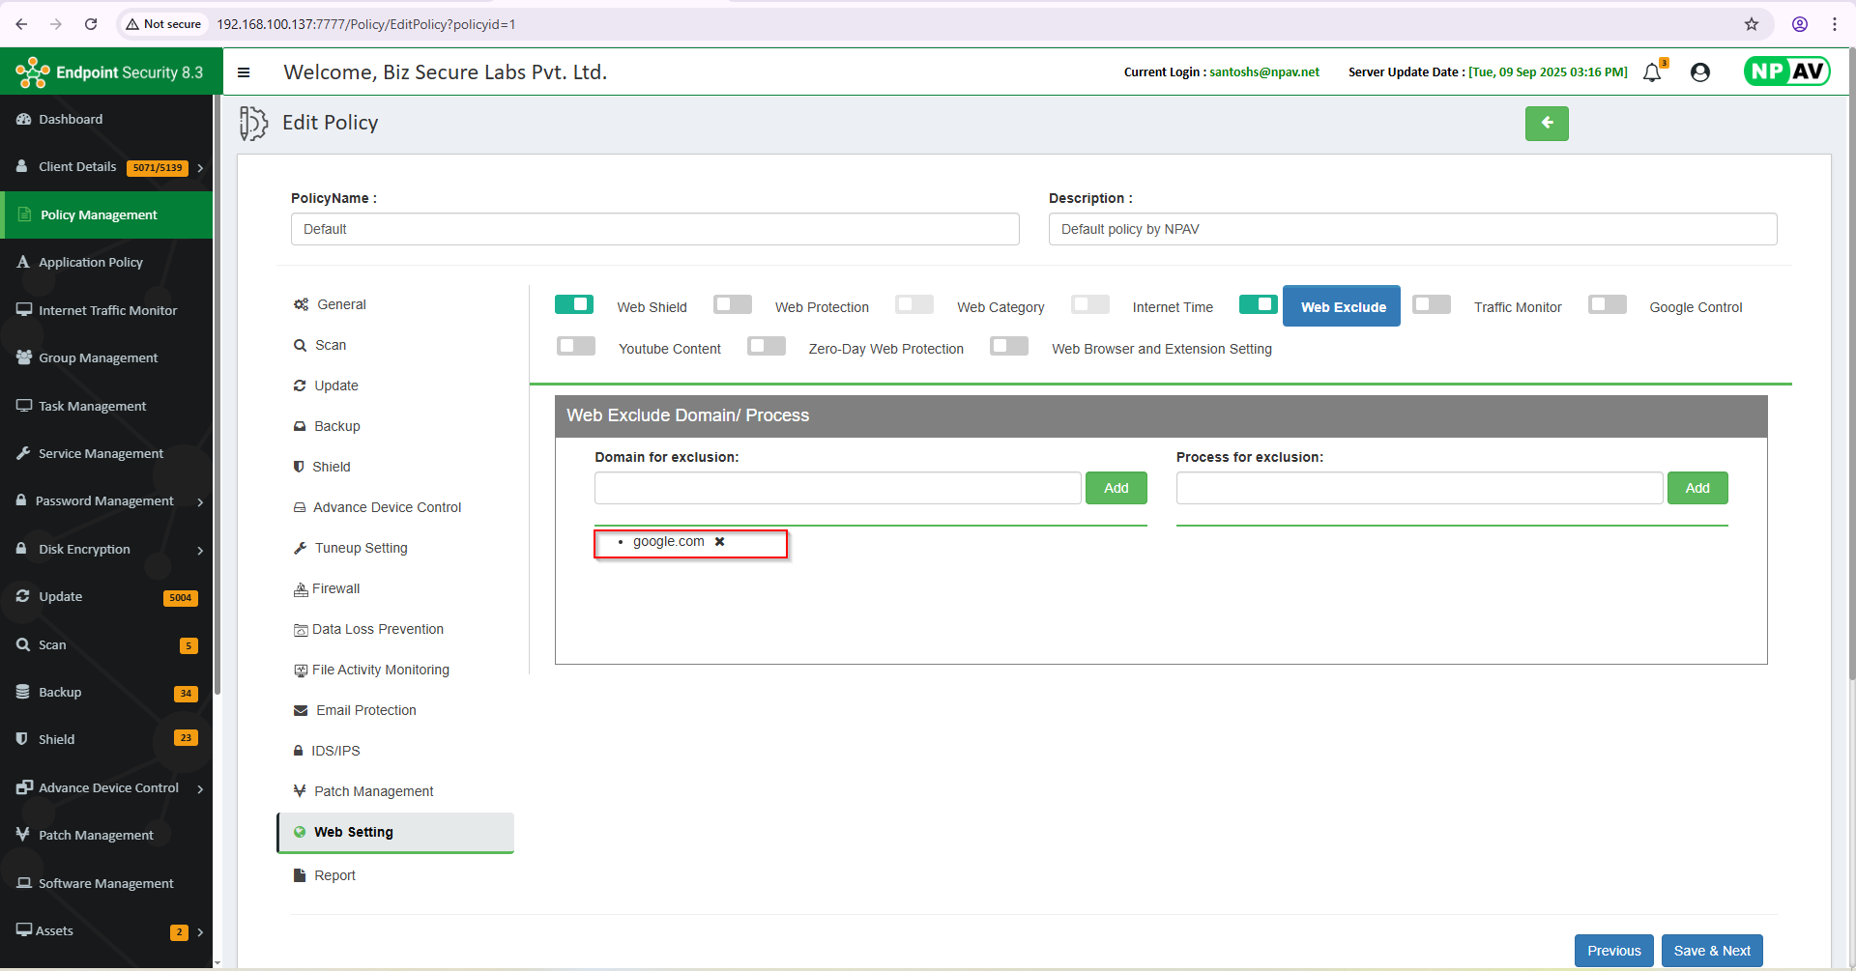Click the hamburger menu icon
This screenshot has width=1856, height=971.
click(x=244, y=72)
